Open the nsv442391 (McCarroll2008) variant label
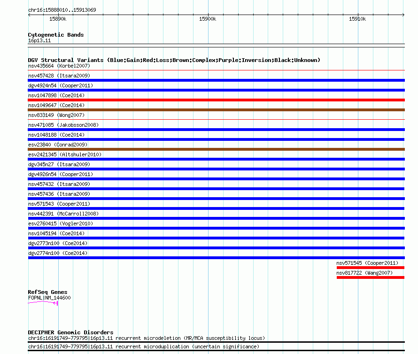This screenshot has width=418, height=354. pos(63,214)
